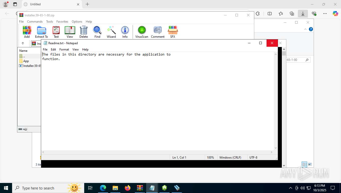Screen dimensions: 341x193
Task: Open the Edge profile avatar
Action: tap(6, 4)
